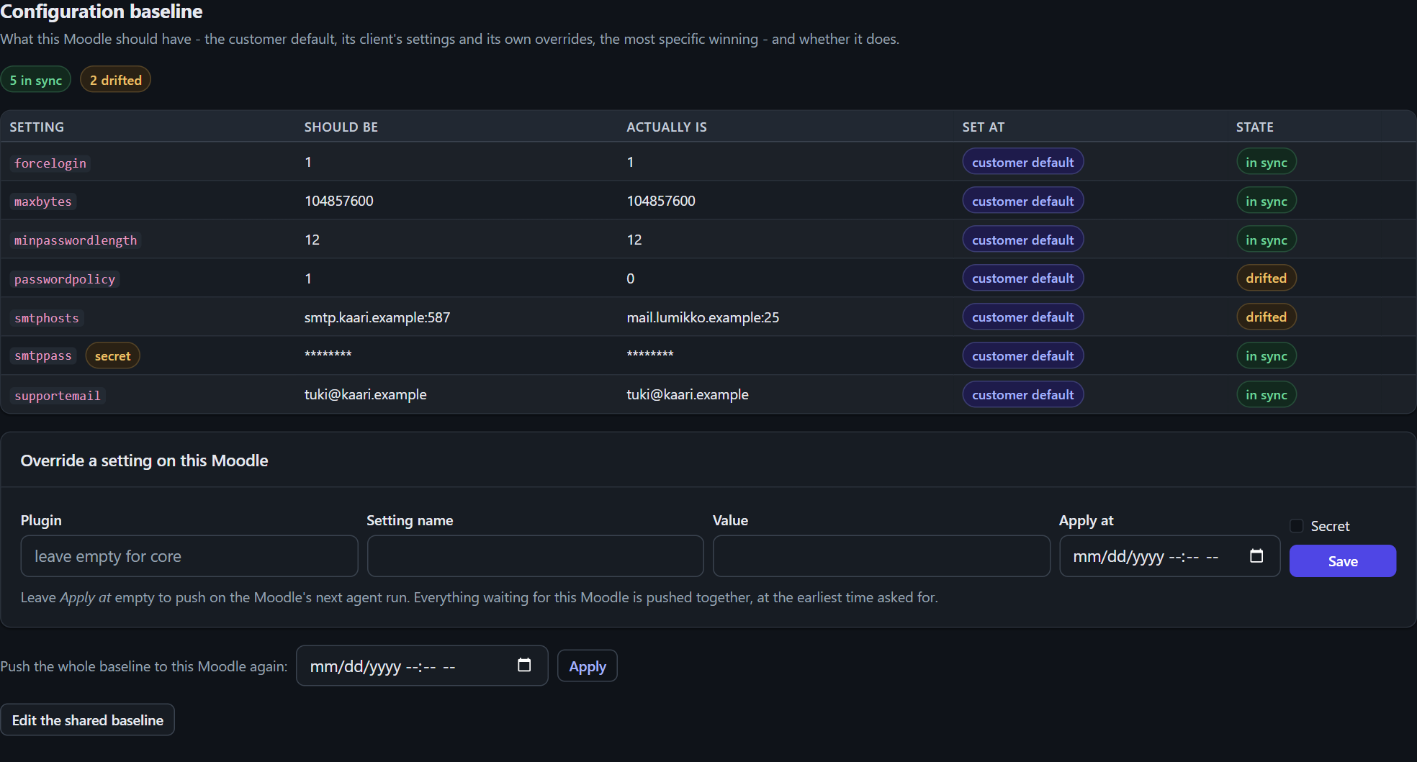
Task: Focus the Setting name input field
Action: tap(535, 556)
